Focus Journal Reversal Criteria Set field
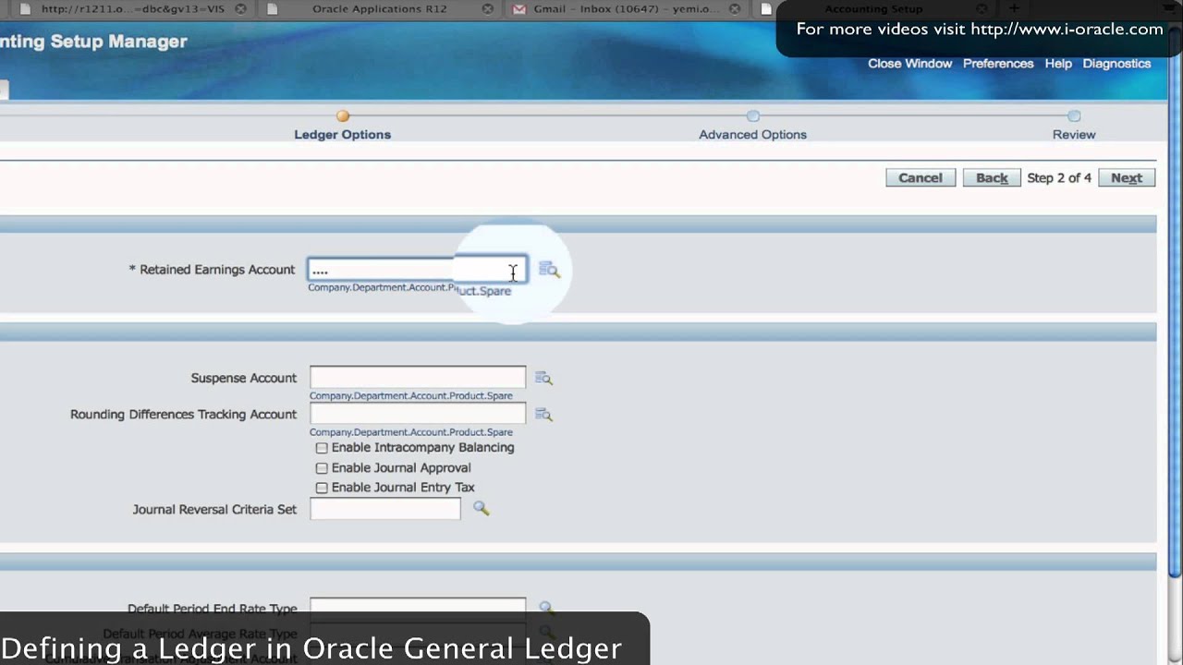 (385, 508)
